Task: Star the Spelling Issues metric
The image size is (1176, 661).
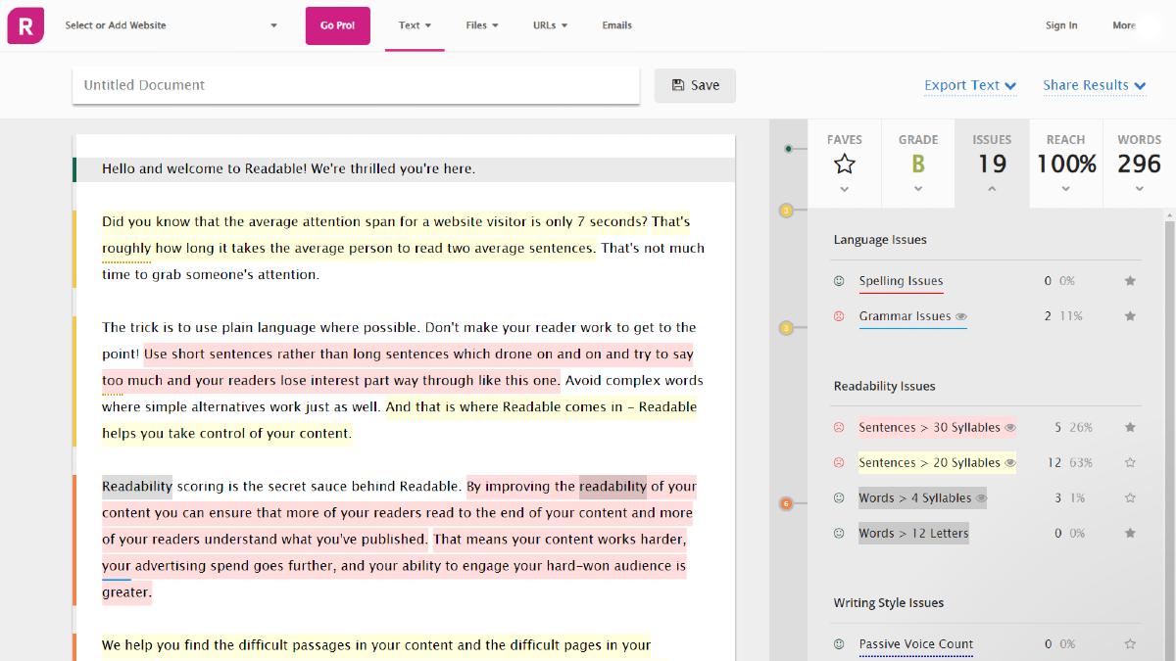Action: [x=1130, y=281]
